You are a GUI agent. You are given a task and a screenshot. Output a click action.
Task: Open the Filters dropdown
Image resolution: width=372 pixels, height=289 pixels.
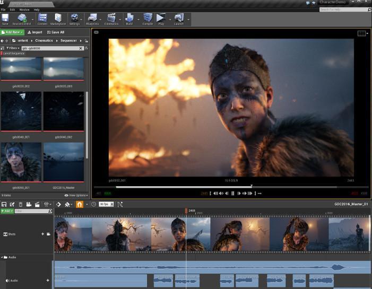(x=13, y=48)
